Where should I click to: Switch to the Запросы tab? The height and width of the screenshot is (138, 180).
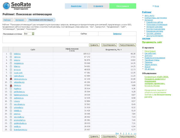117,34
